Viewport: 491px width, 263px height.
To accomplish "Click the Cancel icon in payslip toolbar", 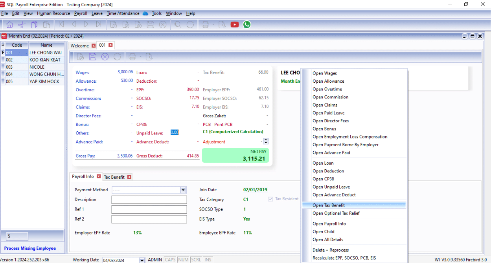I will point(105,57).
